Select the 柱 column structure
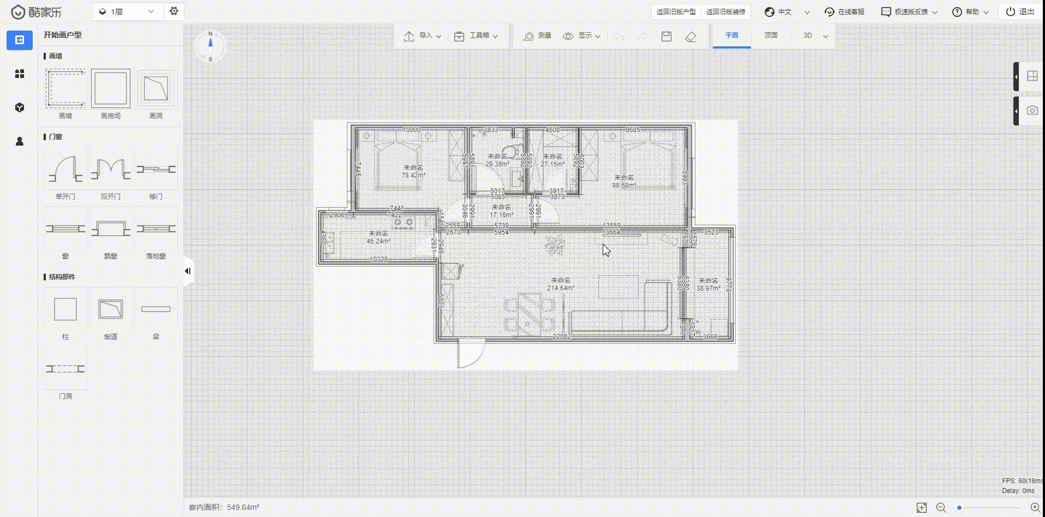This screenshot has height=517, width=1045. [65, 316]
